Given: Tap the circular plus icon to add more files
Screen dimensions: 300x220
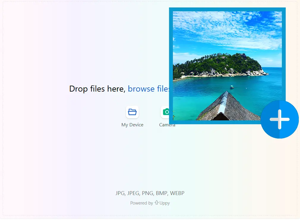Looking at the screenshot, I should [x=280, y=119].
